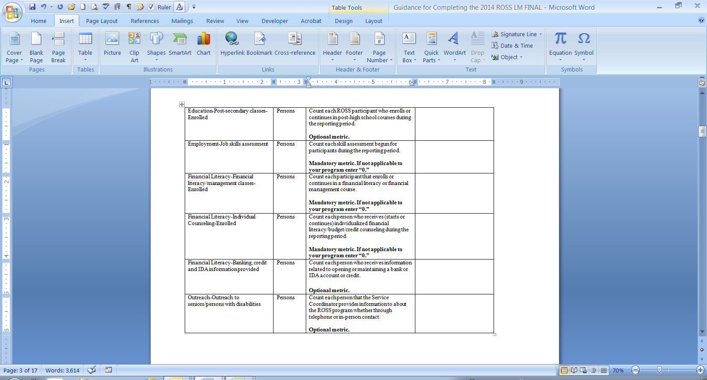Image resolution: width=707 pixels, height=380 pixels.
Task: Open the WordArt gallery
Action: [x=455, y=47]
